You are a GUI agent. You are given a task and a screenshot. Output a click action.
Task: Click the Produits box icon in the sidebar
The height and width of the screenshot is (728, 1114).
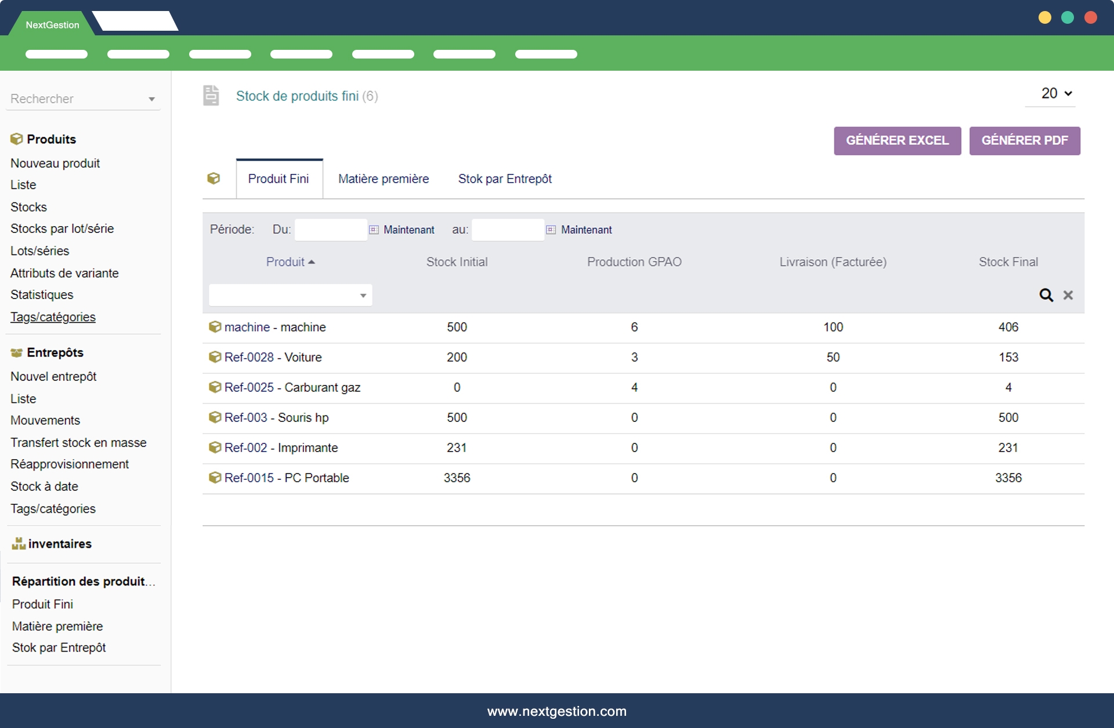[x=16, y=139]
